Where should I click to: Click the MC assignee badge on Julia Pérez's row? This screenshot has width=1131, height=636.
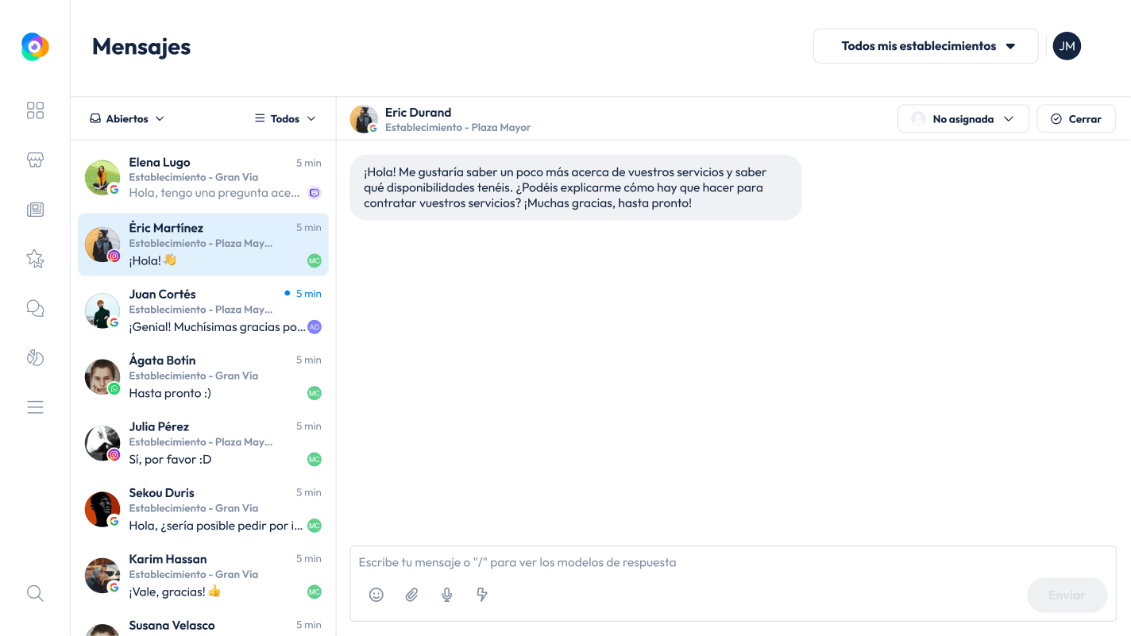(x=315, y=459)
